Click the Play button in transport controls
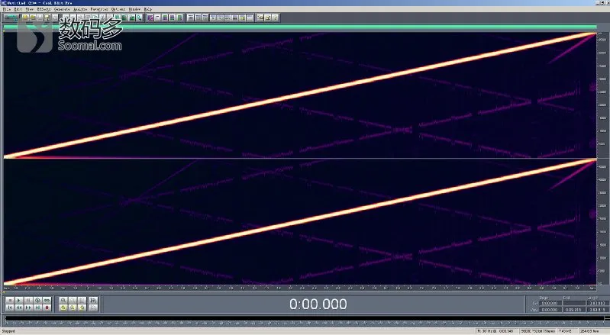Image resolution: width=610 pixels, height=335 pixels. point(19,301)
